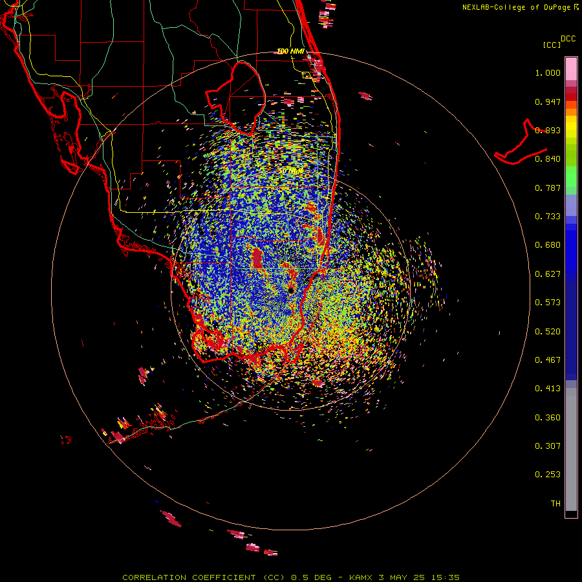This screenshot has width=582, height=582.
Task: Click the 100 NMI range ring label
Action: [x=291, y=52]
